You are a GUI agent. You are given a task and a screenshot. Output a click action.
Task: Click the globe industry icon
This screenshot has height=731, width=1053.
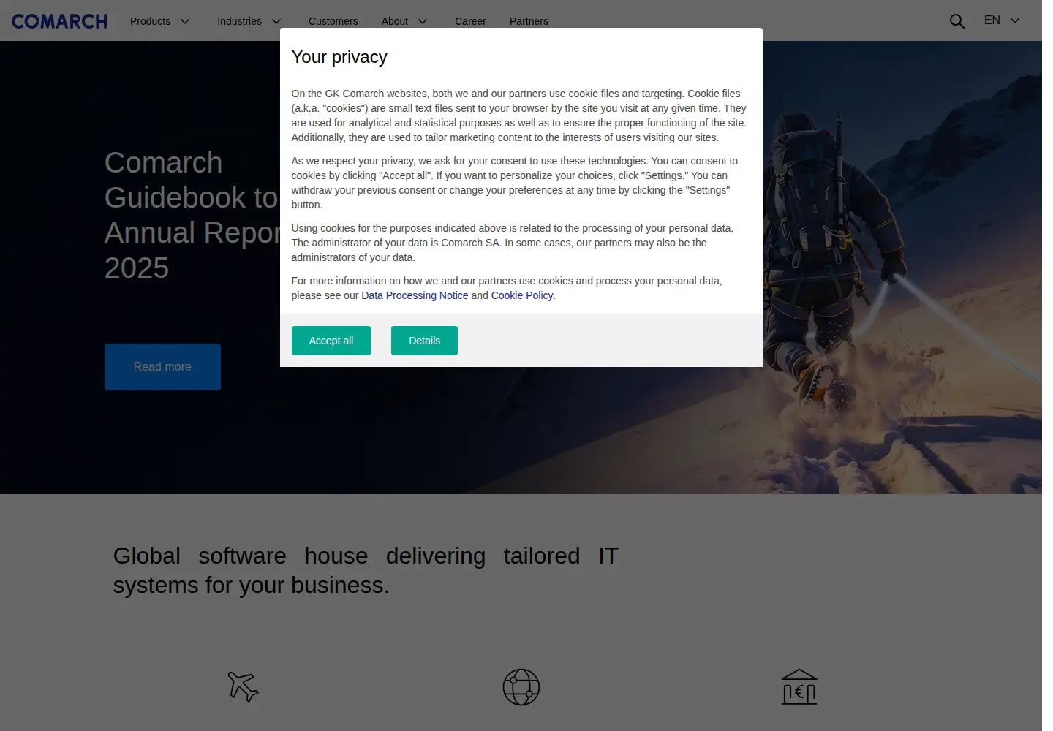521,687
